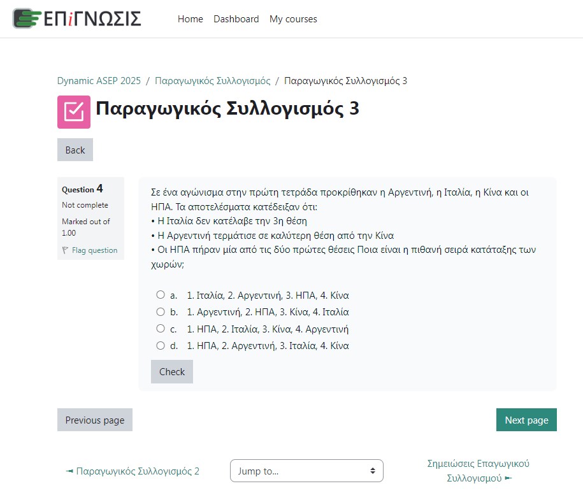Click the 'Question 4' label
The width and height of the screenshot is (583, 500).
click(x=82, y=189)
